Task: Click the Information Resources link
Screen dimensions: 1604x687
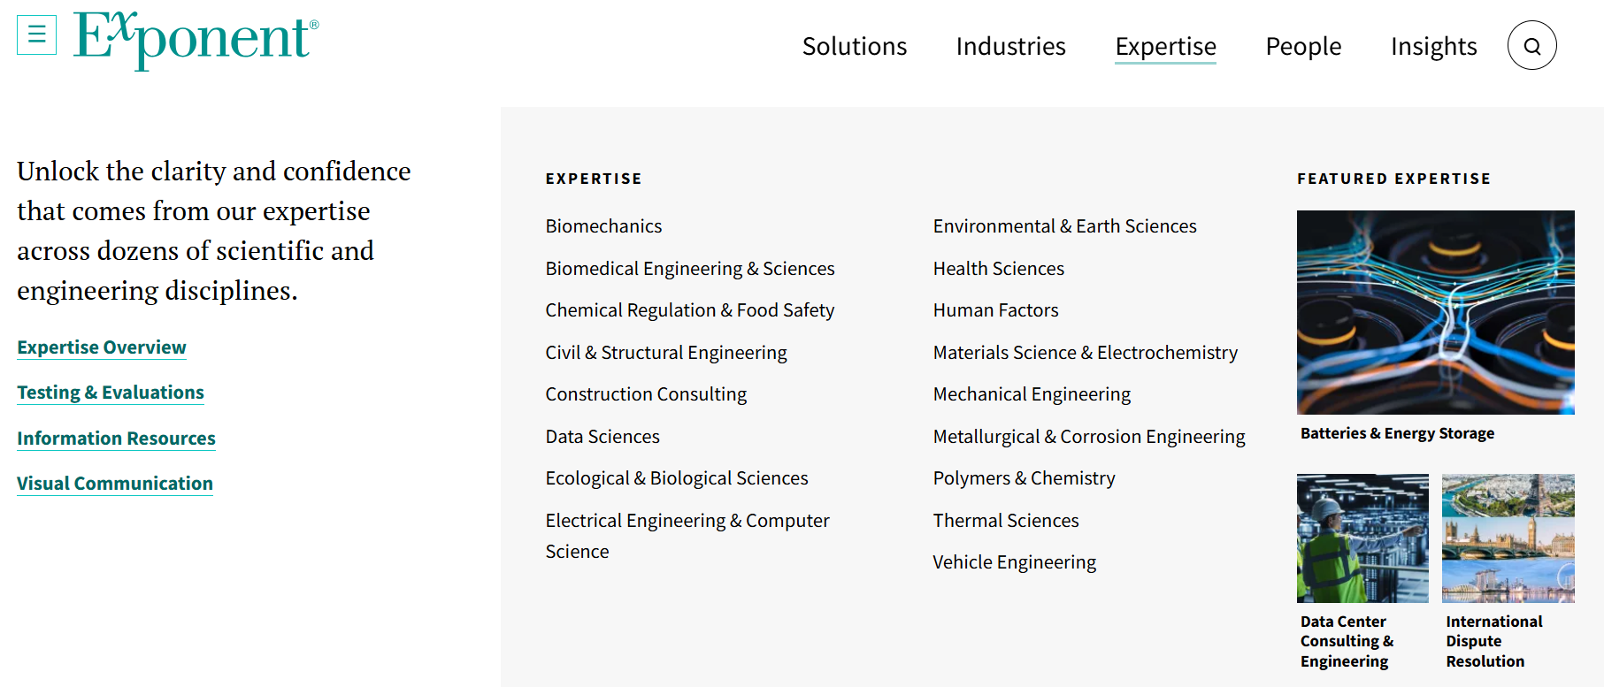Action: click(115, 438)
